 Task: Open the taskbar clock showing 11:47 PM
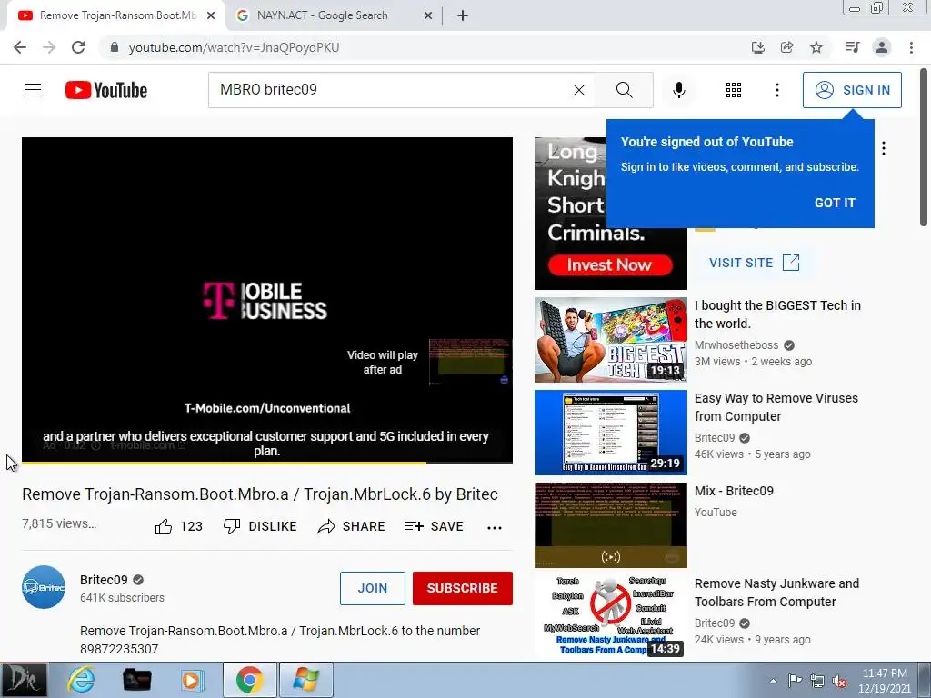pyautogui.click(x=885, y=681)
